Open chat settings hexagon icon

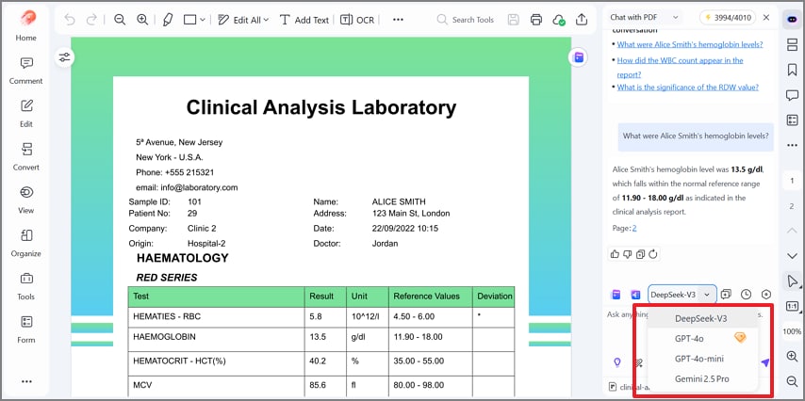(x=766, y=295)
